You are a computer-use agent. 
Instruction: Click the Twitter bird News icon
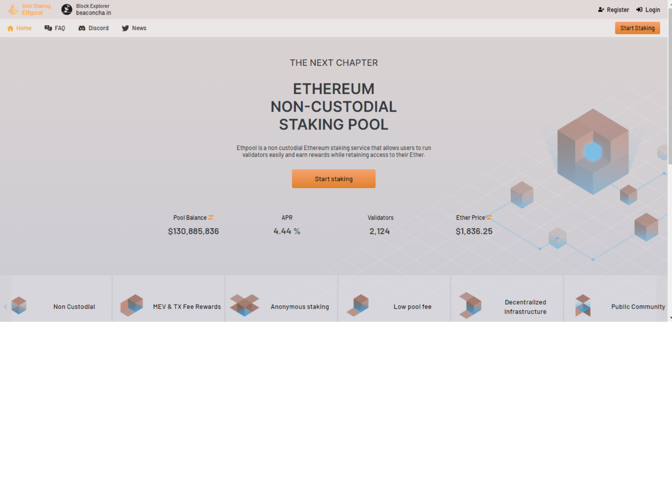tap(125, 28)
